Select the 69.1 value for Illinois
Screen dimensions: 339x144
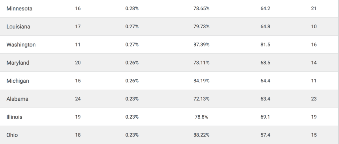point(266,117)
